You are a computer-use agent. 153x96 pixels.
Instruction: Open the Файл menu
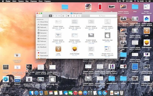click(14, 1)
